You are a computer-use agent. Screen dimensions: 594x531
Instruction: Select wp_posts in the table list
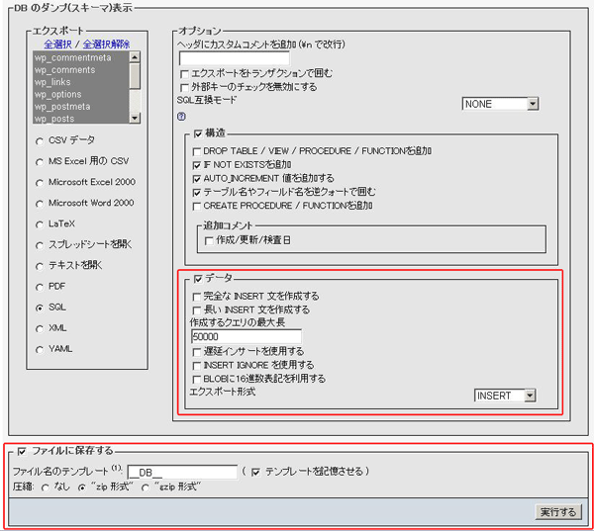81,118
